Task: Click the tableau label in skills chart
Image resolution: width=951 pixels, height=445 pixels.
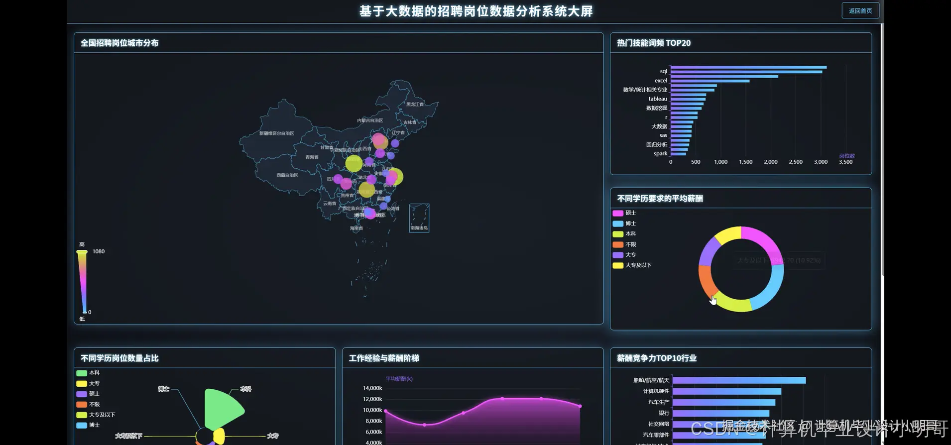Action: pos(658,99)
